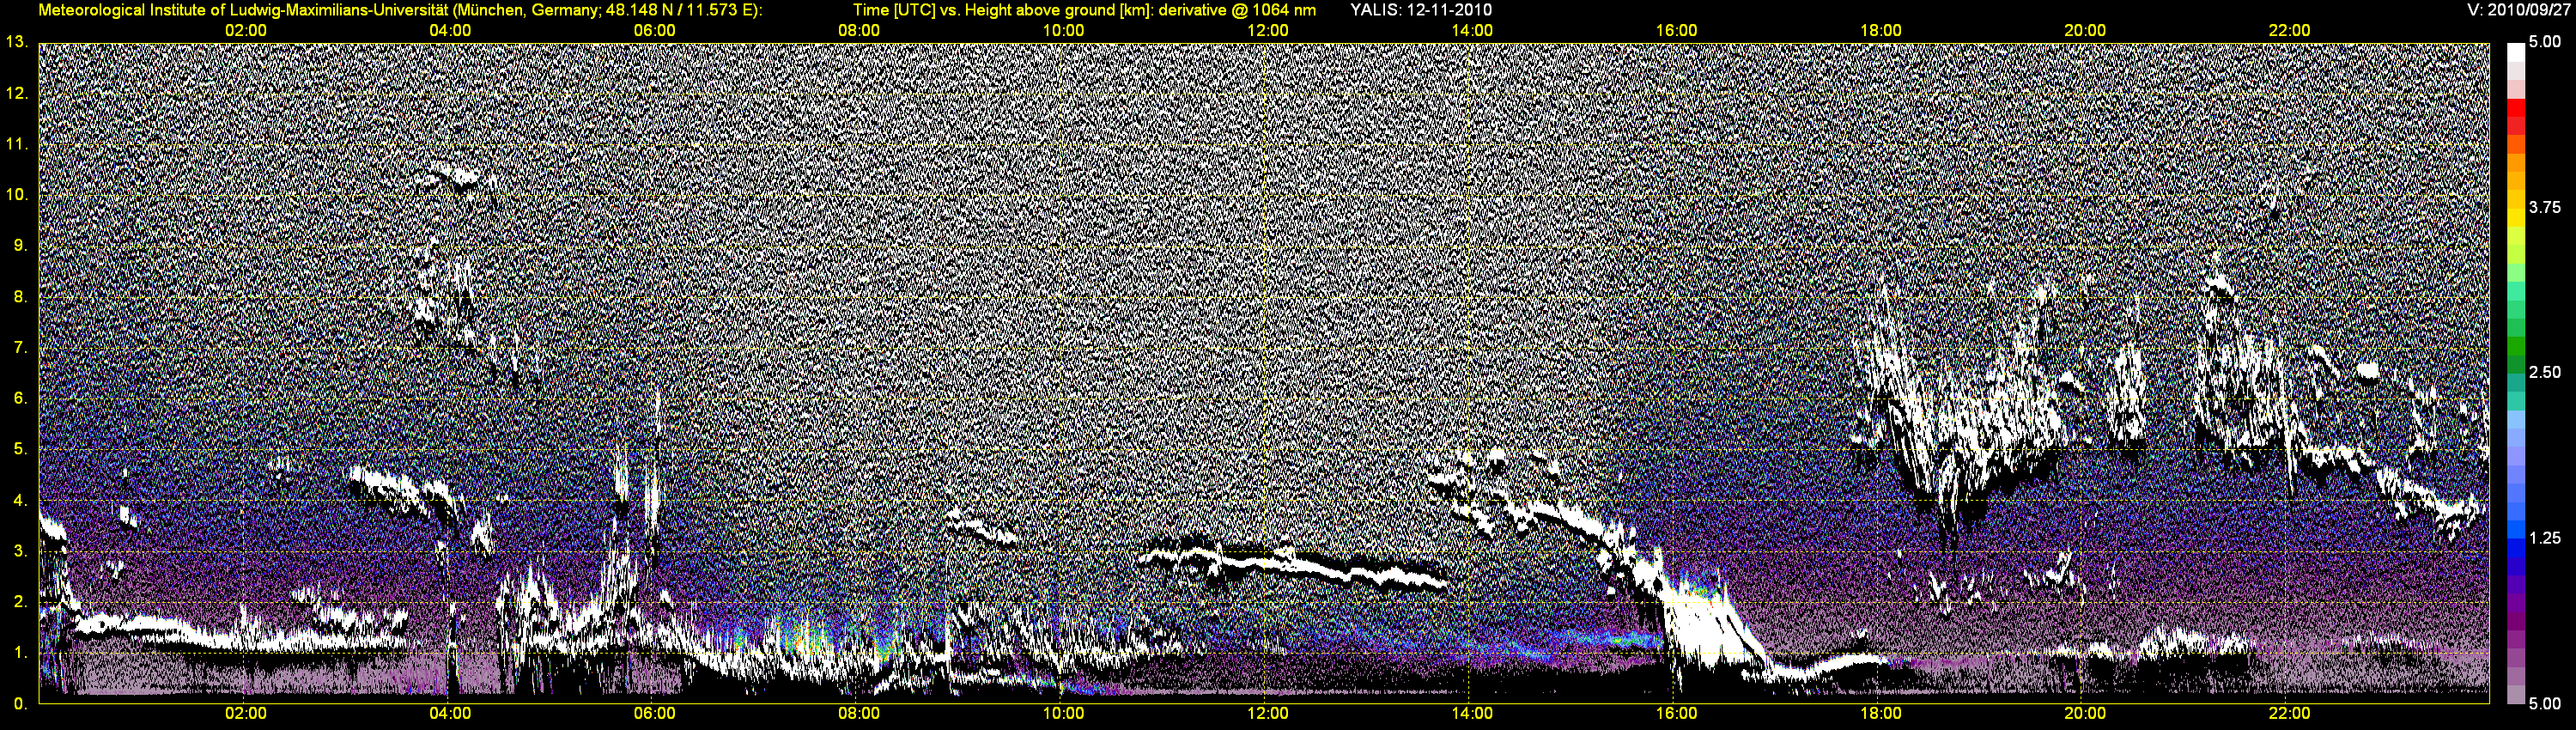The image size is (2576, 730).
Task: Click the '7.' height axis label
Action: coord(20,347)
